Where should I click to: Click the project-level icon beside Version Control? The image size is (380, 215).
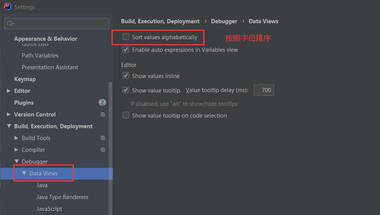tap(103, 115)
